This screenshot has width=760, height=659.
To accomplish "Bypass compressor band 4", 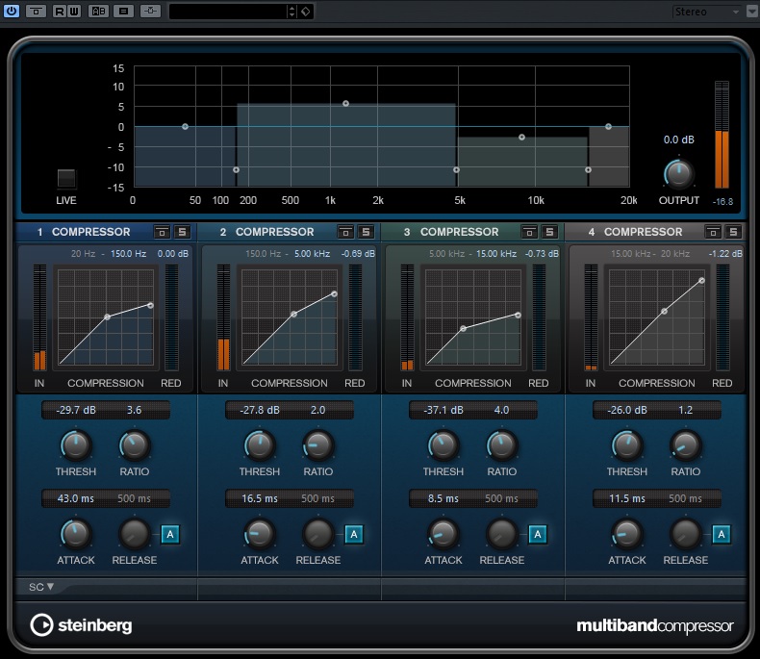I will [714, 232].
